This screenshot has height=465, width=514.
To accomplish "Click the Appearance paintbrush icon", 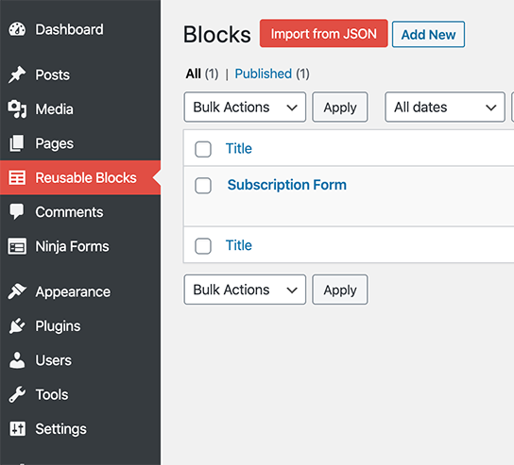I will [17, 291].
